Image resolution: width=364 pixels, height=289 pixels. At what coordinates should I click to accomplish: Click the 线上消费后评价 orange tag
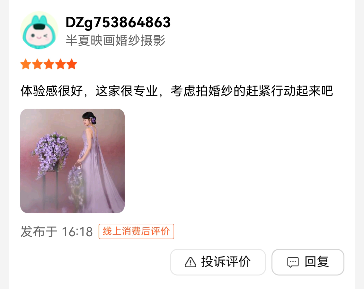tap(136, 231)
